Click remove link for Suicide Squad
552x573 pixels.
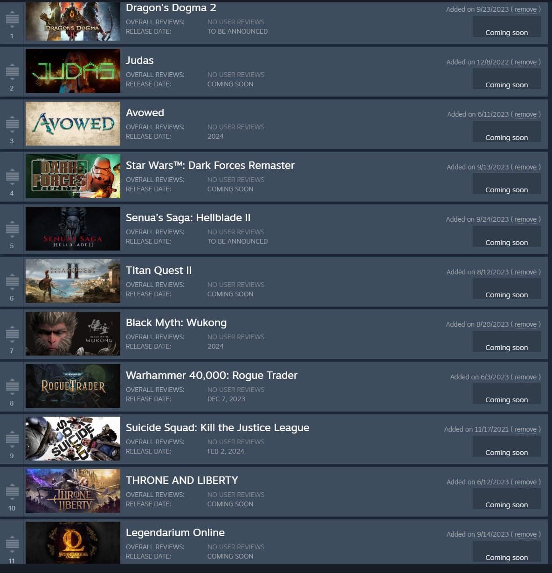pyautogui.click(x=525, y=429)
